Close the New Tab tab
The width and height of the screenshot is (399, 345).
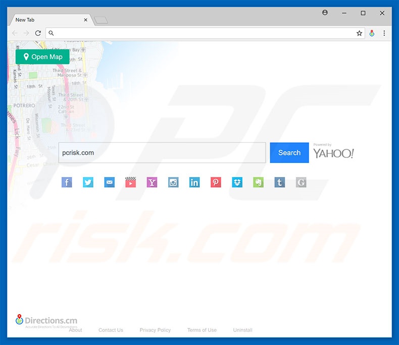pos(86,20)
